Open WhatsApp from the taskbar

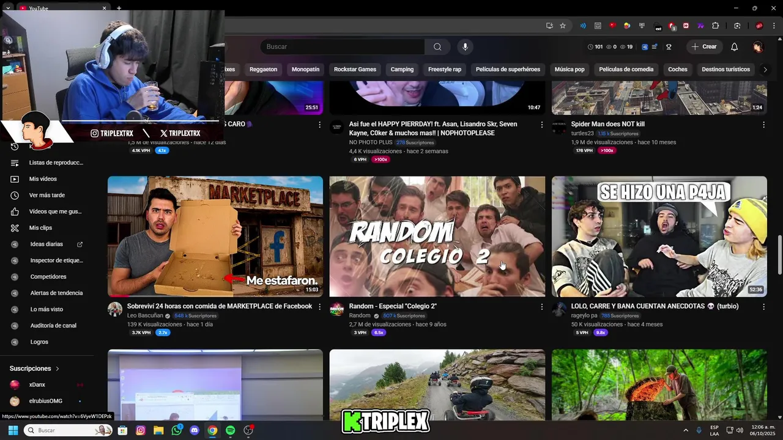click(177, 430)
